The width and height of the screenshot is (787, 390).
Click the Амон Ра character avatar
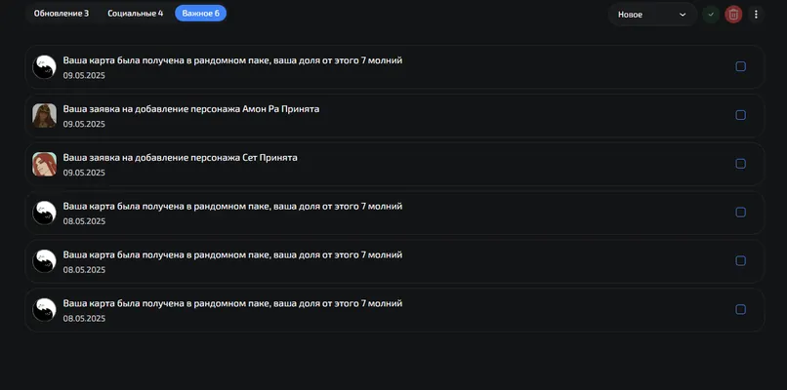[44, 115]
